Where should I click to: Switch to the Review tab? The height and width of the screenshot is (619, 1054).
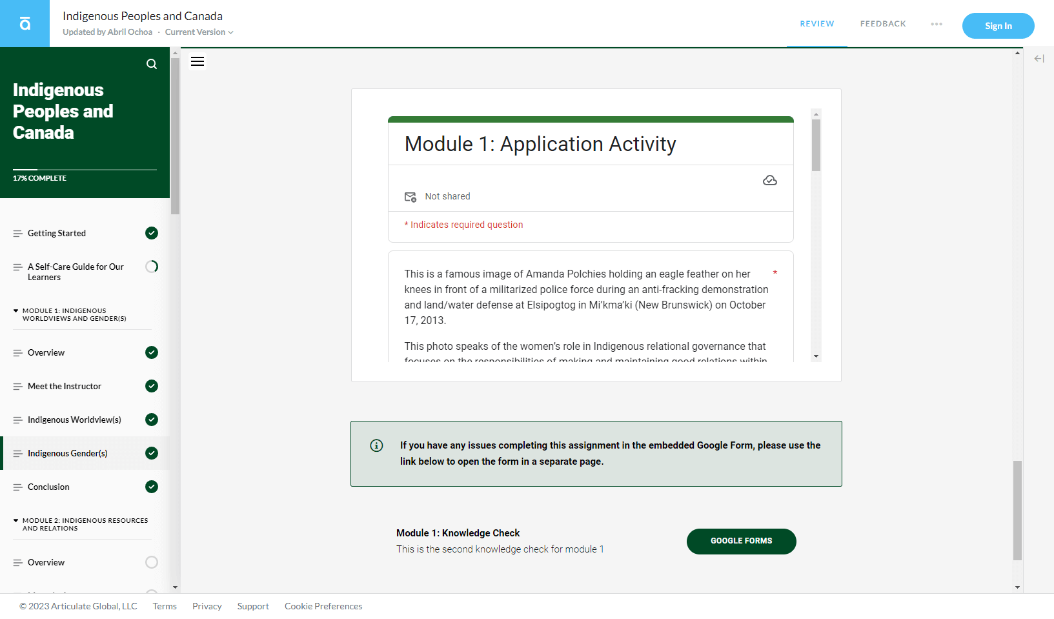pyautogui.click(x=817, y=24)
